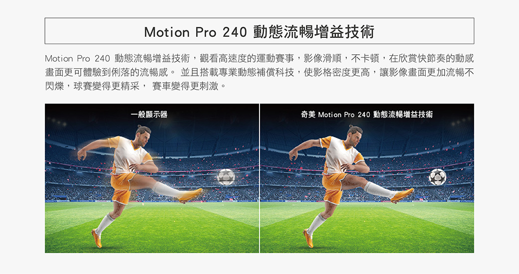Image resolution: width=519 pixels, height=274 pixels.
Task: Select the right comparison image of sharp player
Action: 367,178
